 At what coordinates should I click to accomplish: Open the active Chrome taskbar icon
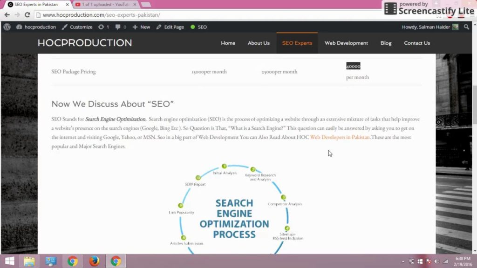click(116, 261)
